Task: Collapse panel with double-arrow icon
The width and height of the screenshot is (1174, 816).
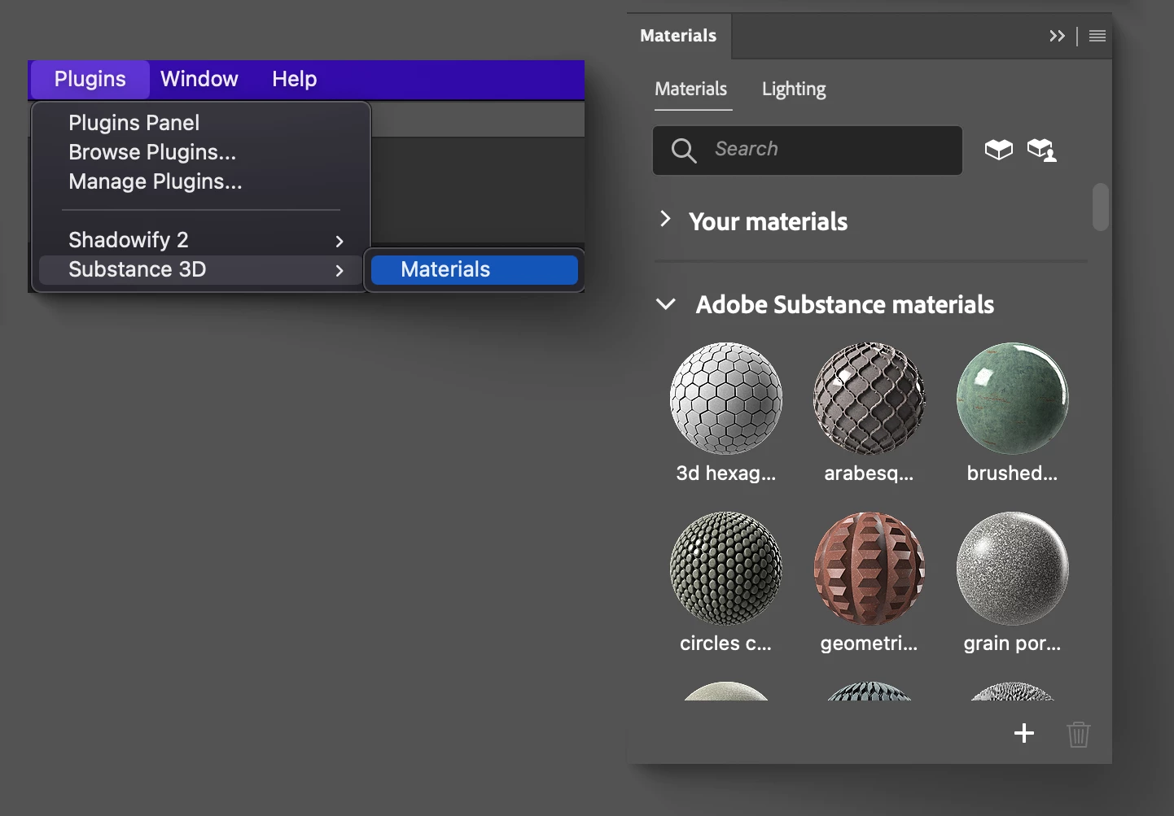Action: point(1057,36)
